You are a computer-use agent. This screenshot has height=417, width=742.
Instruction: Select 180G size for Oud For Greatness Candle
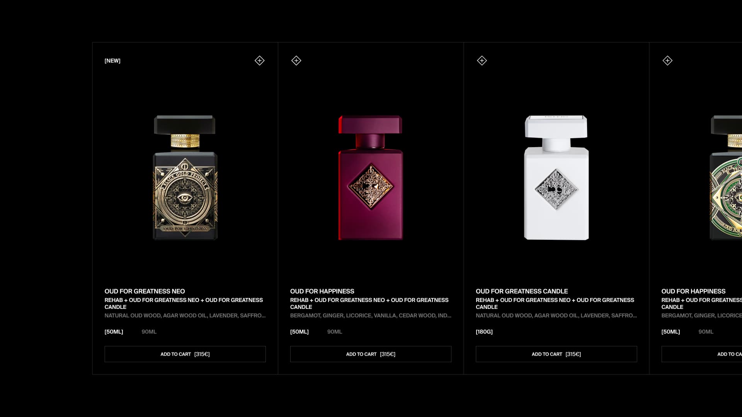tap(484, 332)
